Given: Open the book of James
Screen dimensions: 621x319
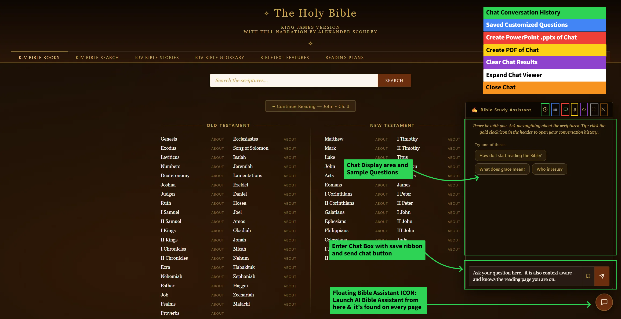Looking at the screenshot, I should point(404,185).
